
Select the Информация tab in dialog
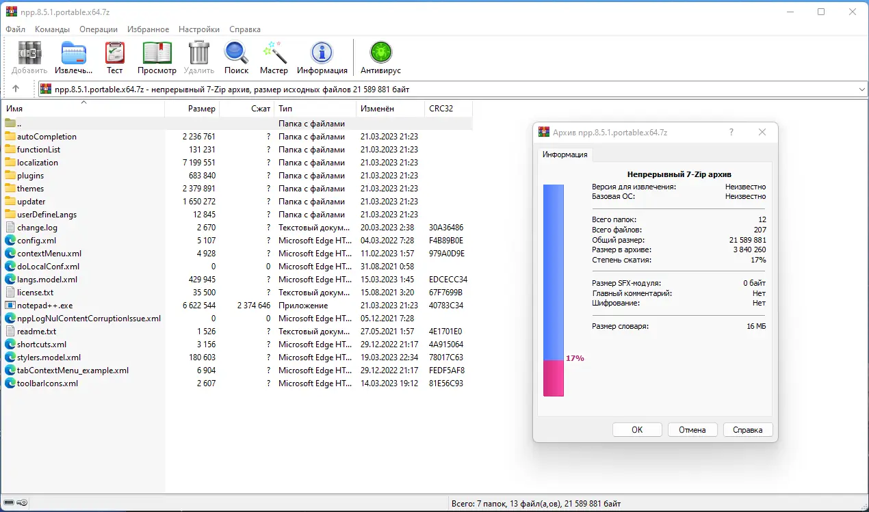click(565, 154)
